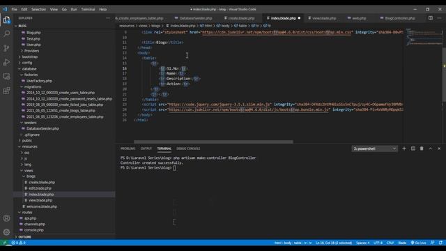
Task: Click the Blade language mode in status bar
Action: [402, 243]
